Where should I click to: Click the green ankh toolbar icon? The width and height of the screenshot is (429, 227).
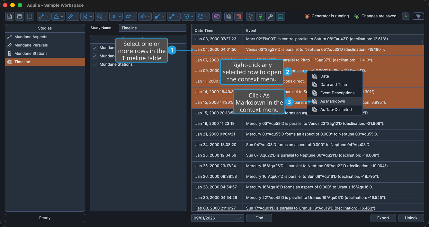[x=261, y=16]
